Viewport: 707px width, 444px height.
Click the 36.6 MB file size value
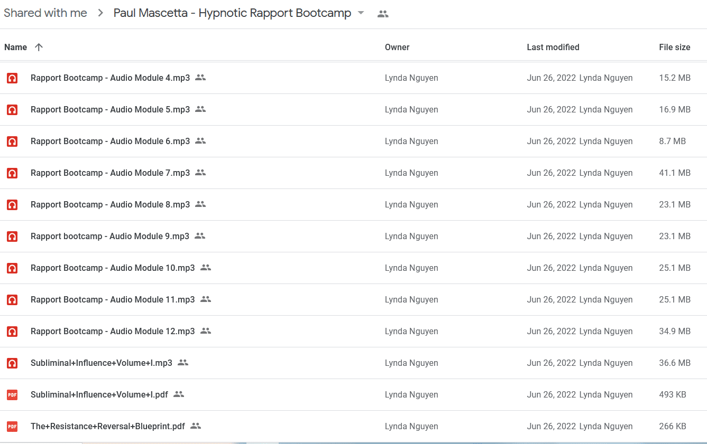(x=675, y=363)
